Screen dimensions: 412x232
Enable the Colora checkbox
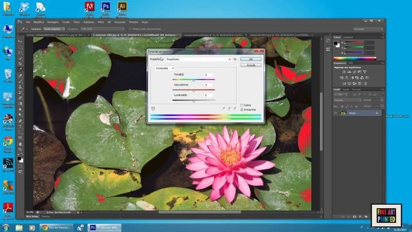(242, 105)
